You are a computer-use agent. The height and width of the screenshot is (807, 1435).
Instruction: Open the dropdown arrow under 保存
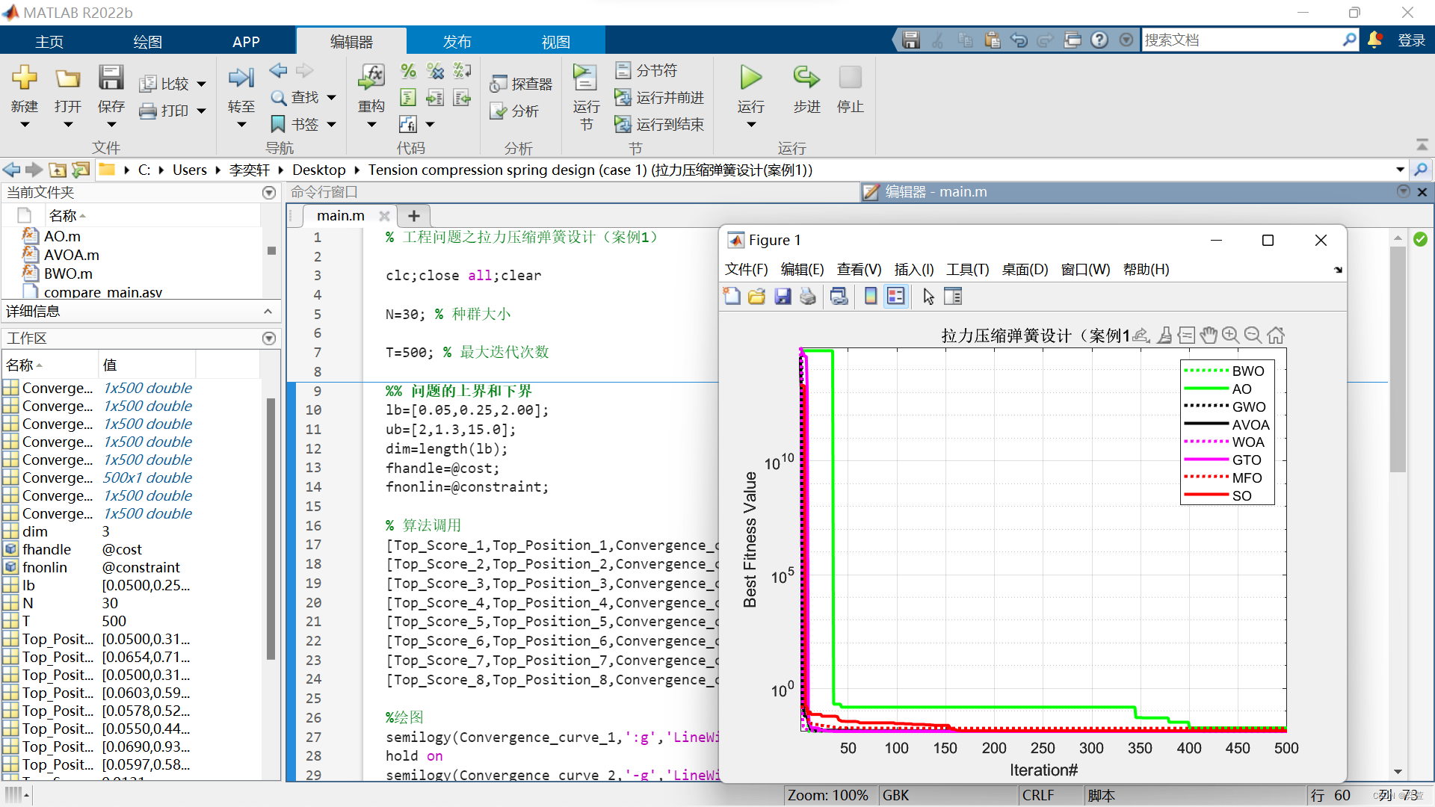[x=111, y=125]
